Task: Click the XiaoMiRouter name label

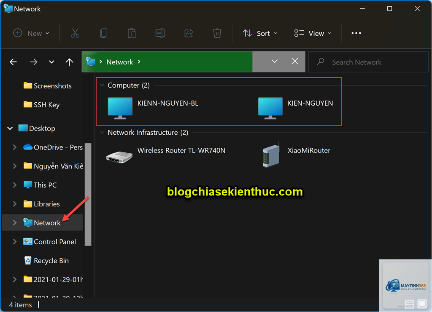Action: [309, 150]
